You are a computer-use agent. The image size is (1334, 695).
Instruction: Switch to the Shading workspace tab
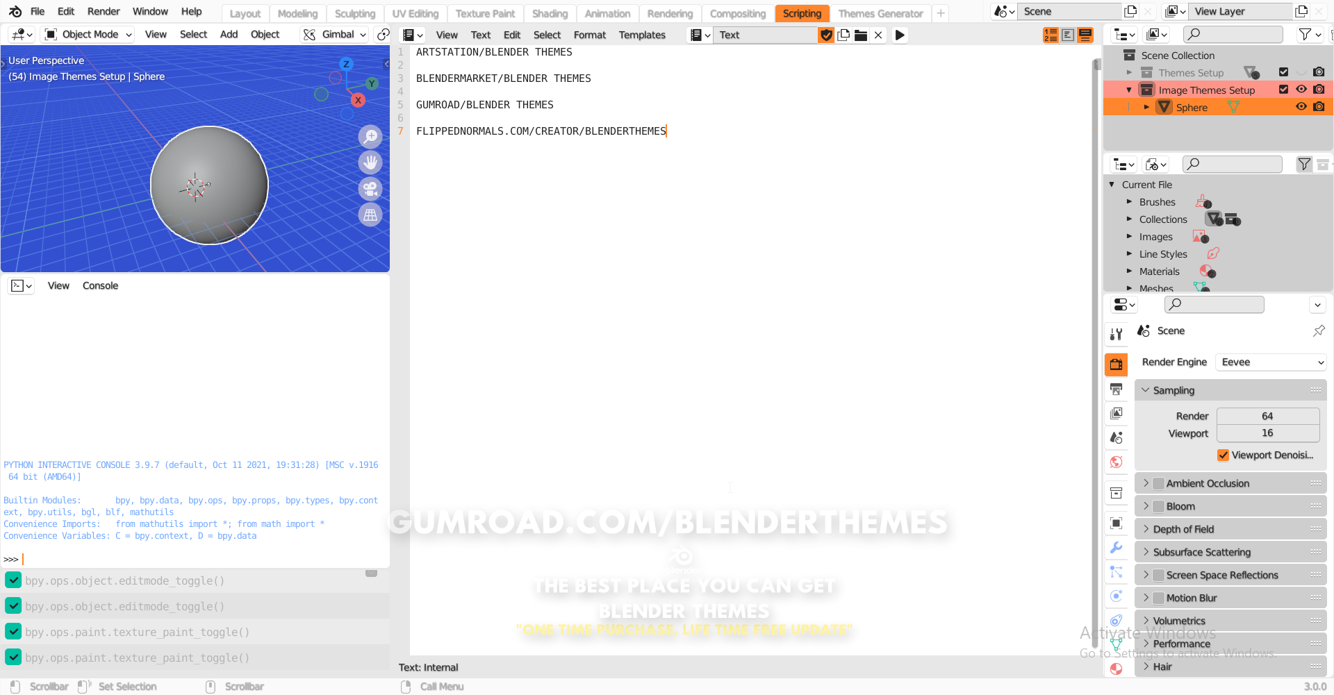coord(549,13)
